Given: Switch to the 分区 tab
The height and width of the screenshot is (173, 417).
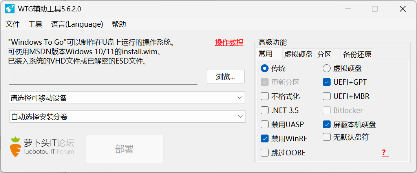Looking at the screenshot, I should (x=324, y=55).
